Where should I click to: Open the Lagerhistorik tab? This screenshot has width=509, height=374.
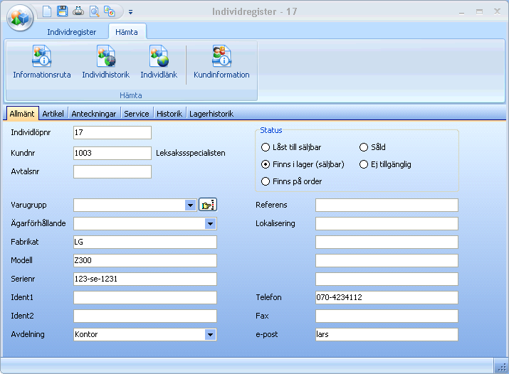(211, 114)
